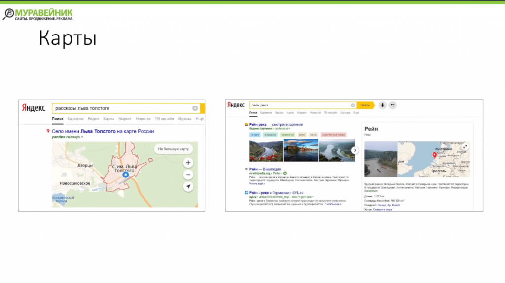Image resolution: width=505 pixels, height=283 pixels.
Task: Zoom out on the Лев Толстой village map
Action: [188, 175]
